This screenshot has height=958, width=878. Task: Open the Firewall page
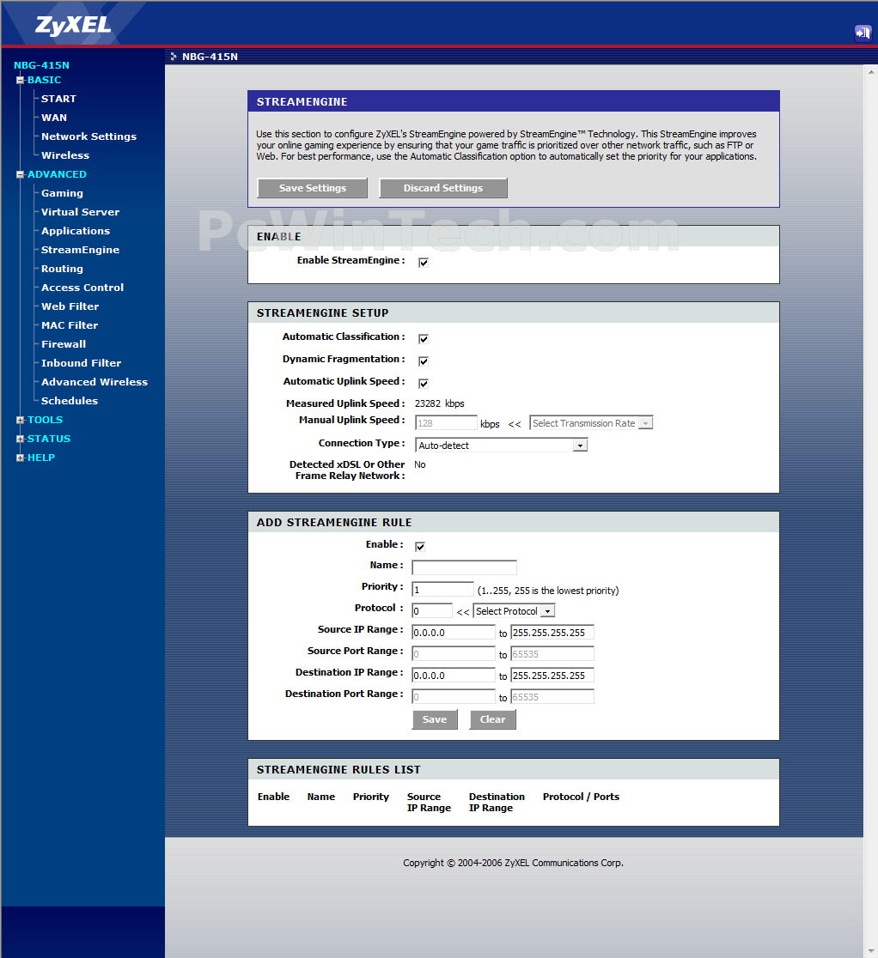[x=64, y=344]
